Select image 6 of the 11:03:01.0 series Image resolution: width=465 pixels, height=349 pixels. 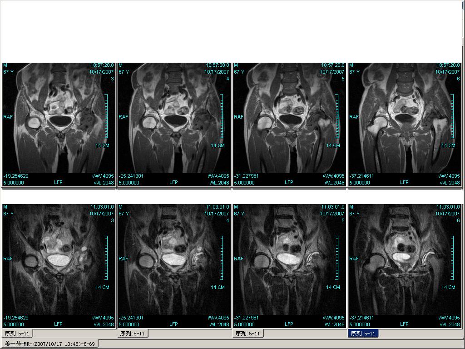click(x=405, y=266)
